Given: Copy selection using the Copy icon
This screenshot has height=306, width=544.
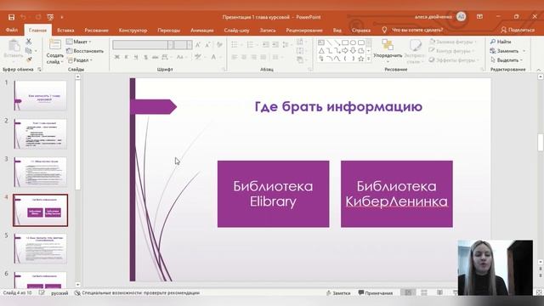Looking at the screenshot, I should click(x=28, y=51).
